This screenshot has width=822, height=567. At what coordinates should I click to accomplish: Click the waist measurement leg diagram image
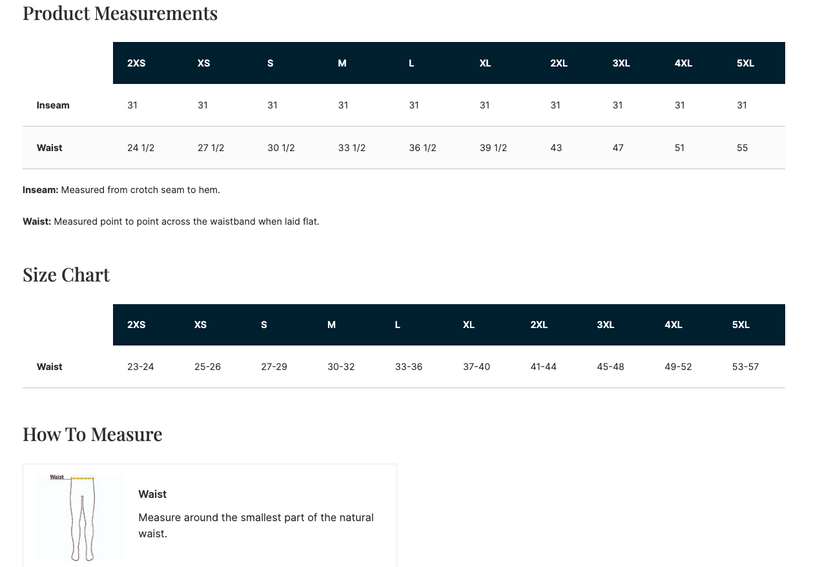(81, 517)
